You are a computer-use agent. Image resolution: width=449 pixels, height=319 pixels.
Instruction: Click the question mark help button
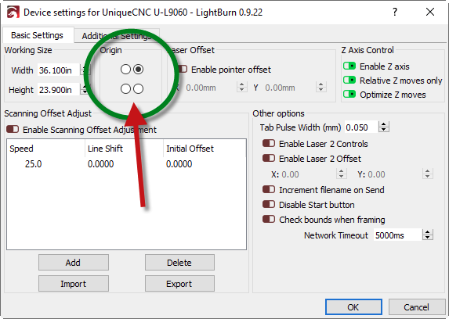[x=395, y=12]
